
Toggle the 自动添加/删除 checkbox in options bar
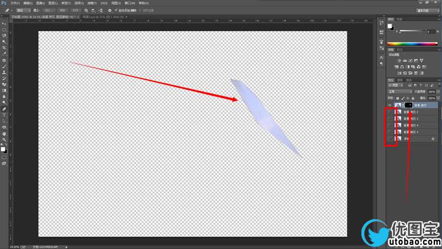[x=116, y=10]
